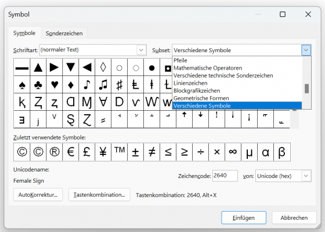Switch to the Sonderzeichen tab
The width and height of the screenshot is (325, 232).
point(64,34)
